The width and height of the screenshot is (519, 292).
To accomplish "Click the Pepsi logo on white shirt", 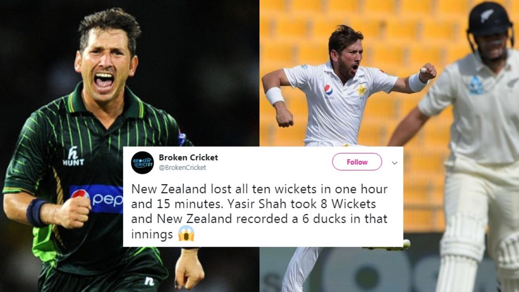I will [x=328, y=91].
